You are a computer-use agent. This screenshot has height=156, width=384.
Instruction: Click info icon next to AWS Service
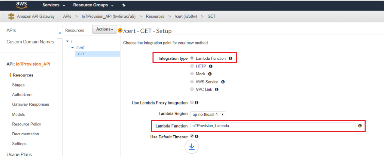223,82
